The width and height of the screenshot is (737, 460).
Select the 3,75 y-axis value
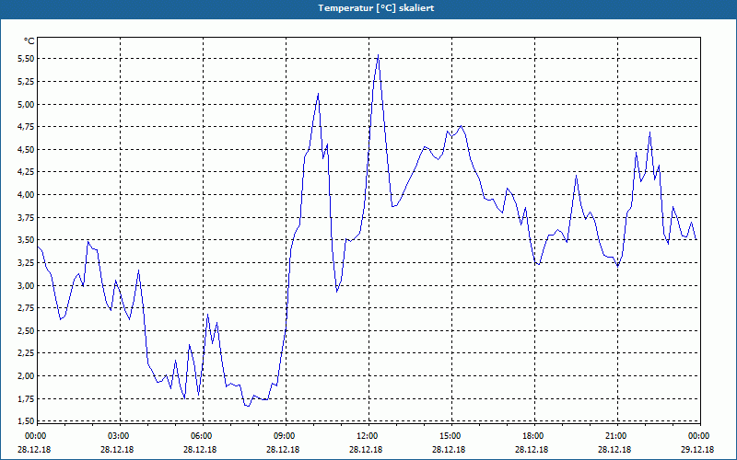tap(26, 217)
